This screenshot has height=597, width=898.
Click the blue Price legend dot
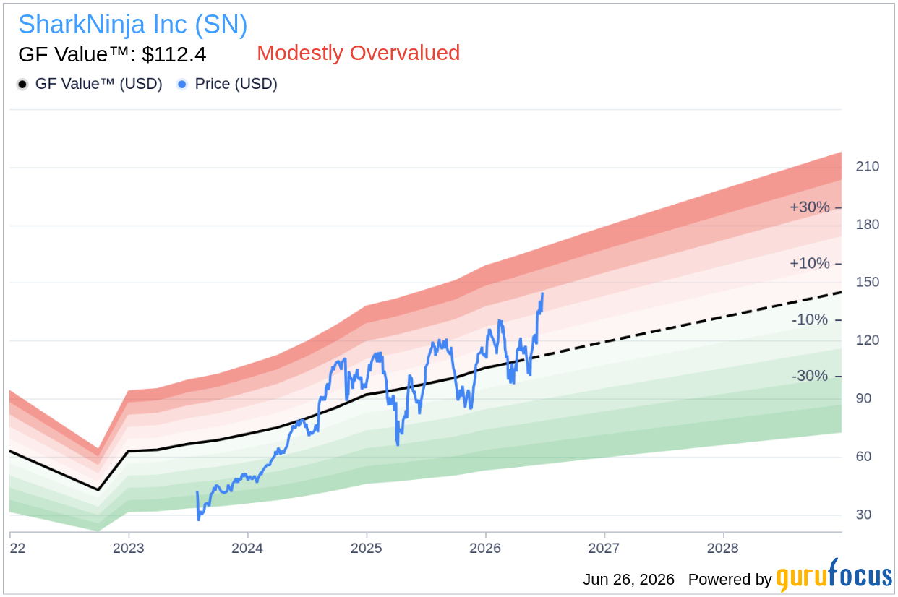pos(182,85)
